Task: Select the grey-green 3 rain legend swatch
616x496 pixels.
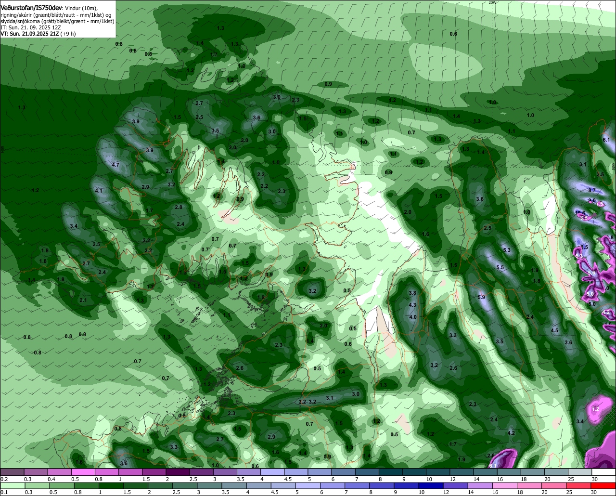Action: click(x=209, y=485)
